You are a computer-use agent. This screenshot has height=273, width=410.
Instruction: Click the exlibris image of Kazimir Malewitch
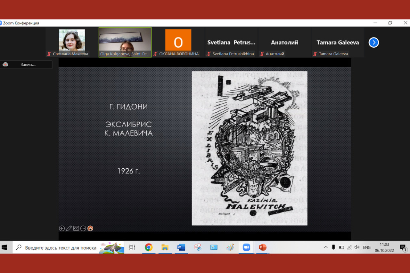click(250, 148)
